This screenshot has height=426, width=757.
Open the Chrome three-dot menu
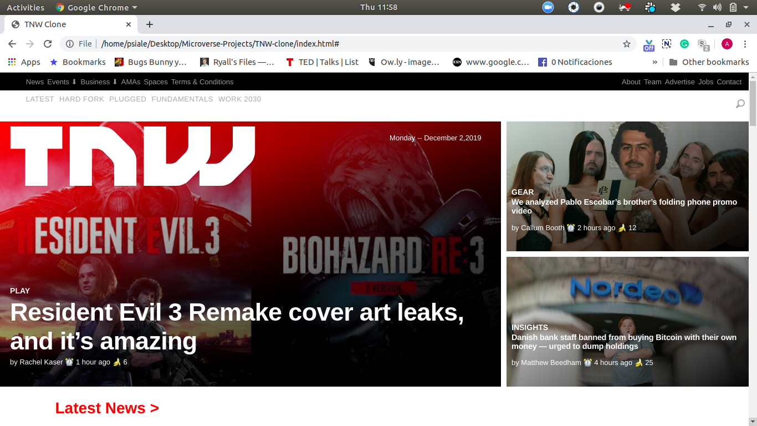click(x=745, y=44)
